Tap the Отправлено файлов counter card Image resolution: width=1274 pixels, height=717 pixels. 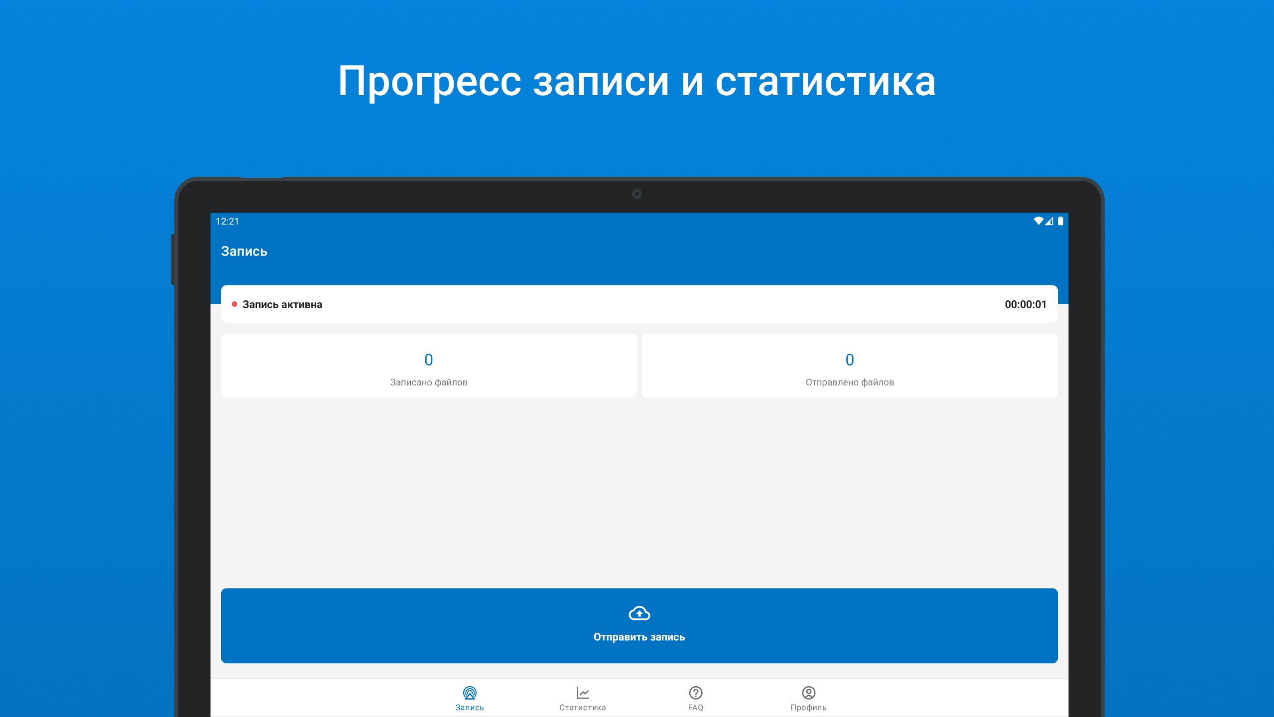[x=850, y=366]
